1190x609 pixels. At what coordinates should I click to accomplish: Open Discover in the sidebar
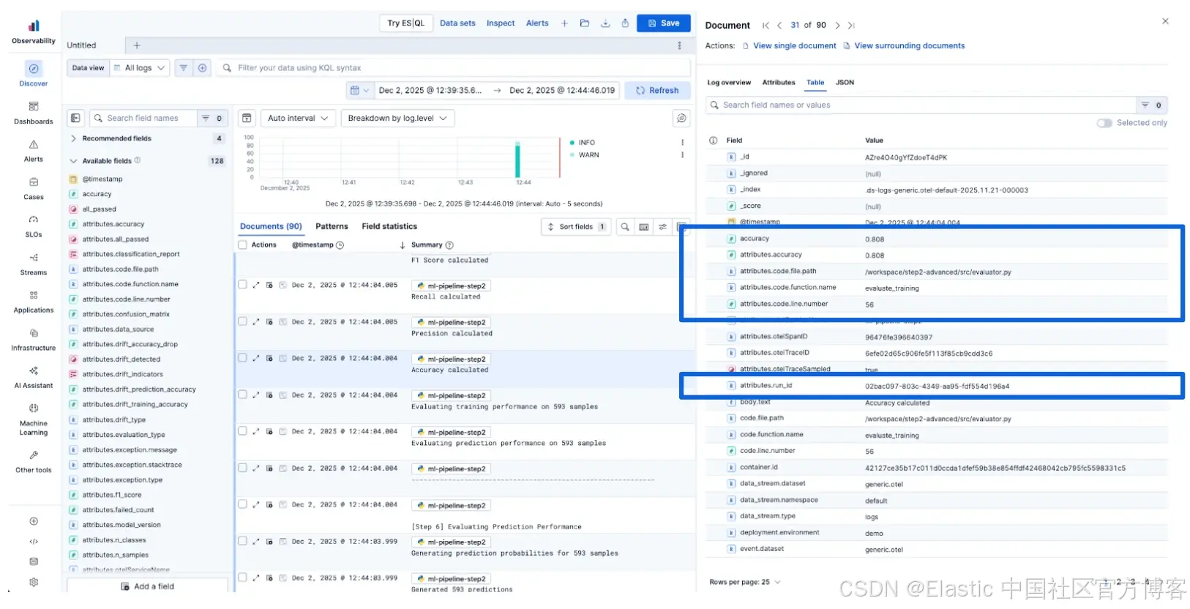34,74
